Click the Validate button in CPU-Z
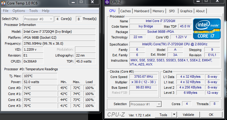The height and width of the screenshot is (120, 227). tap(188, 115)
